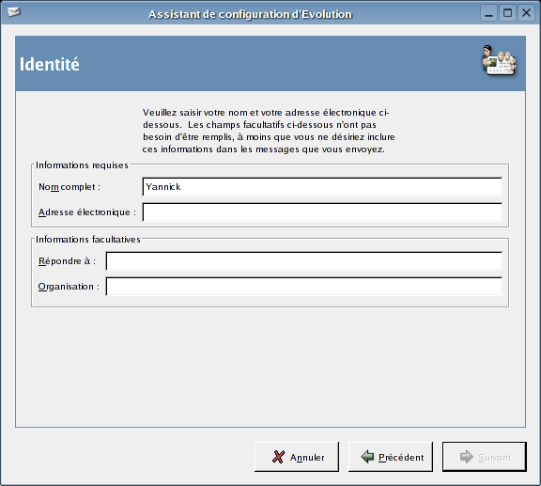
Task: Click the Informations requises group label
Action: tap(82, 165)
